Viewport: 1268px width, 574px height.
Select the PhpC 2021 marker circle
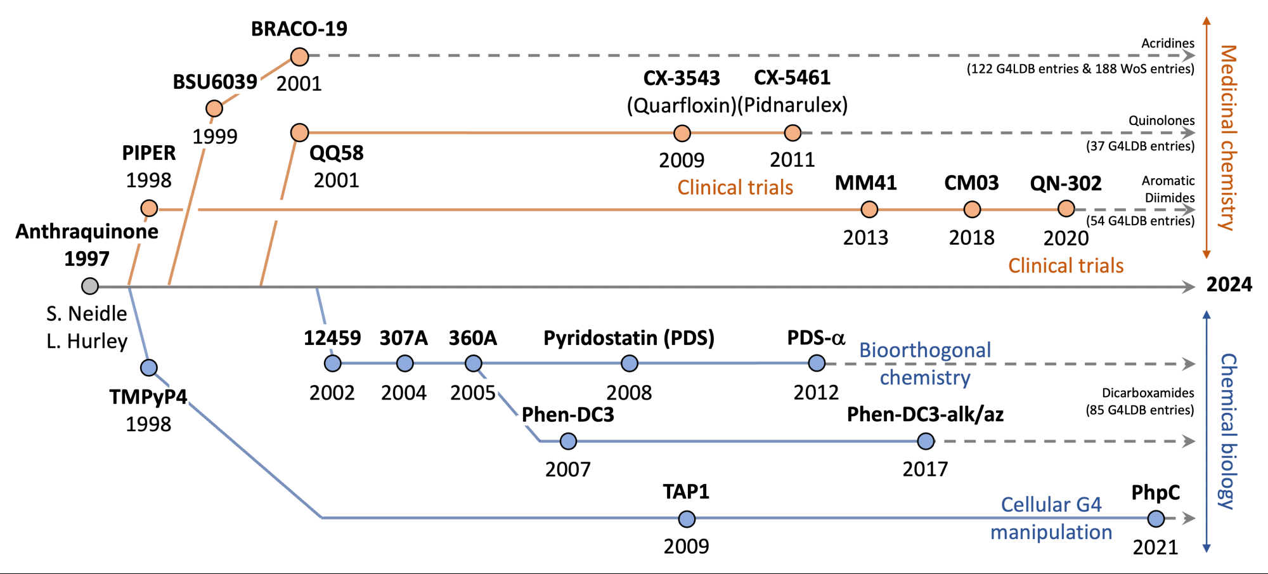[x=1156, y=519]
